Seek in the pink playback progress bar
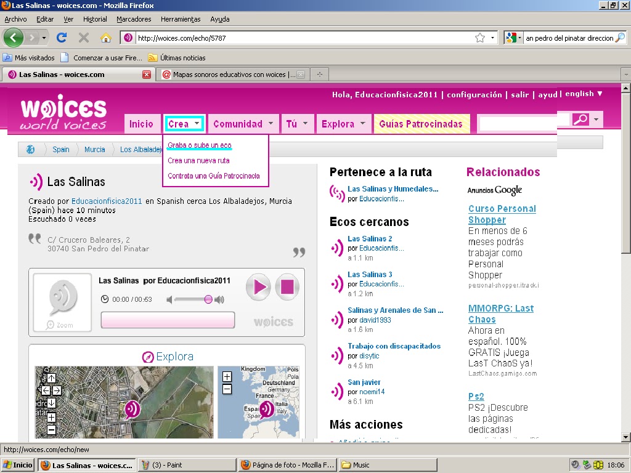 click(168, 320)
